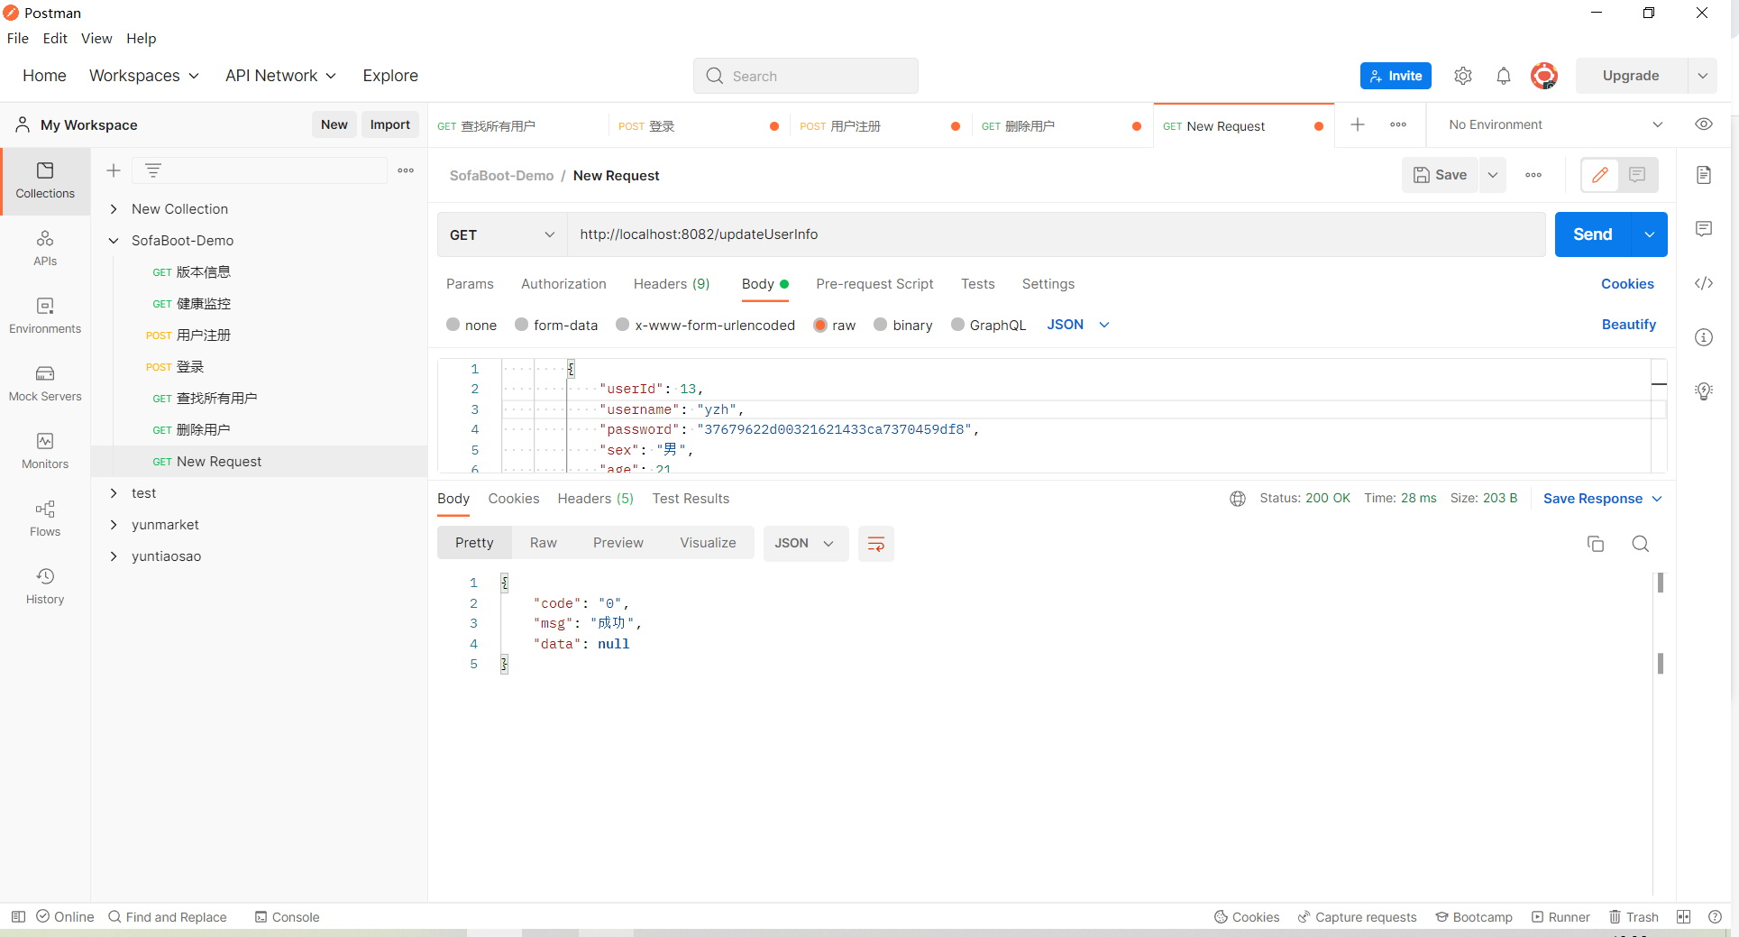Copy the response body using copy icon

click(x=1595, y=544)
